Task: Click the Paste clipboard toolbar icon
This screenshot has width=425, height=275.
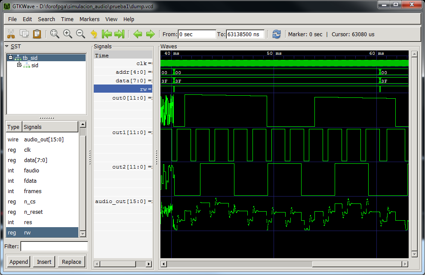Action: tap(37, 34)
